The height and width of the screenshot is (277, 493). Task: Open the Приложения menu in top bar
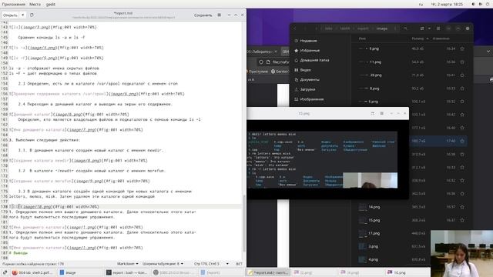pyautogui.click(x=14, y=5)
